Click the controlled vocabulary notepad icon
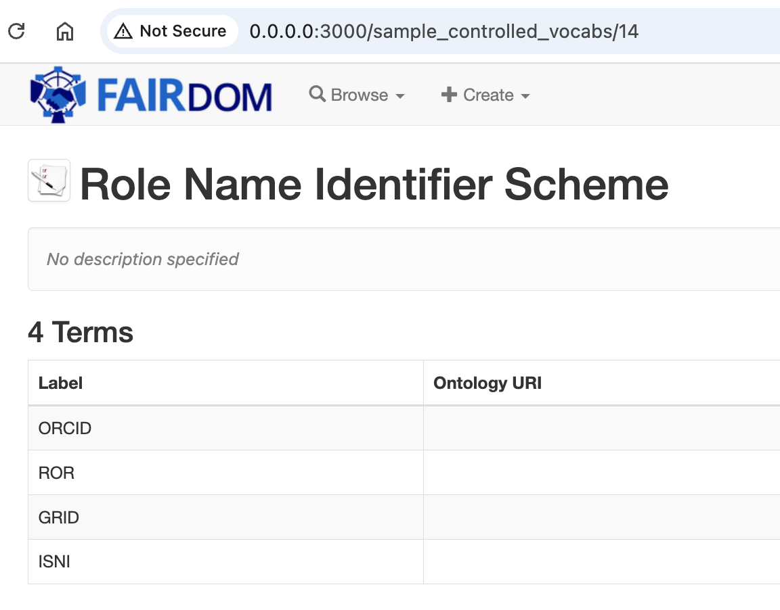 point(48,180)
